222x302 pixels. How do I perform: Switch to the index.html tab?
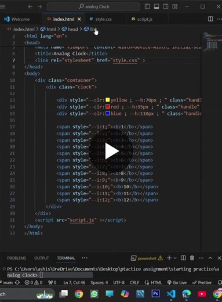(x=64, y=19)
